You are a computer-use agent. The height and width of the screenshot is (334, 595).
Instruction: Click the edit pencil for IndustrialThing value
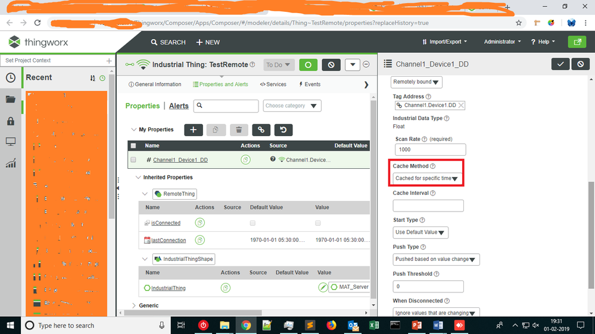pos(323,288)
